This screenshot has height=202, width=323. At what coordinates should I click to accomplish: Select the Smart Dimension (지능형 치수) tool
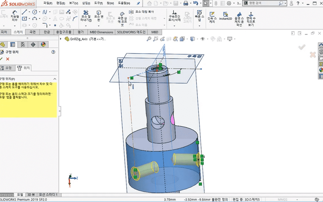click(x=14, y=16)
